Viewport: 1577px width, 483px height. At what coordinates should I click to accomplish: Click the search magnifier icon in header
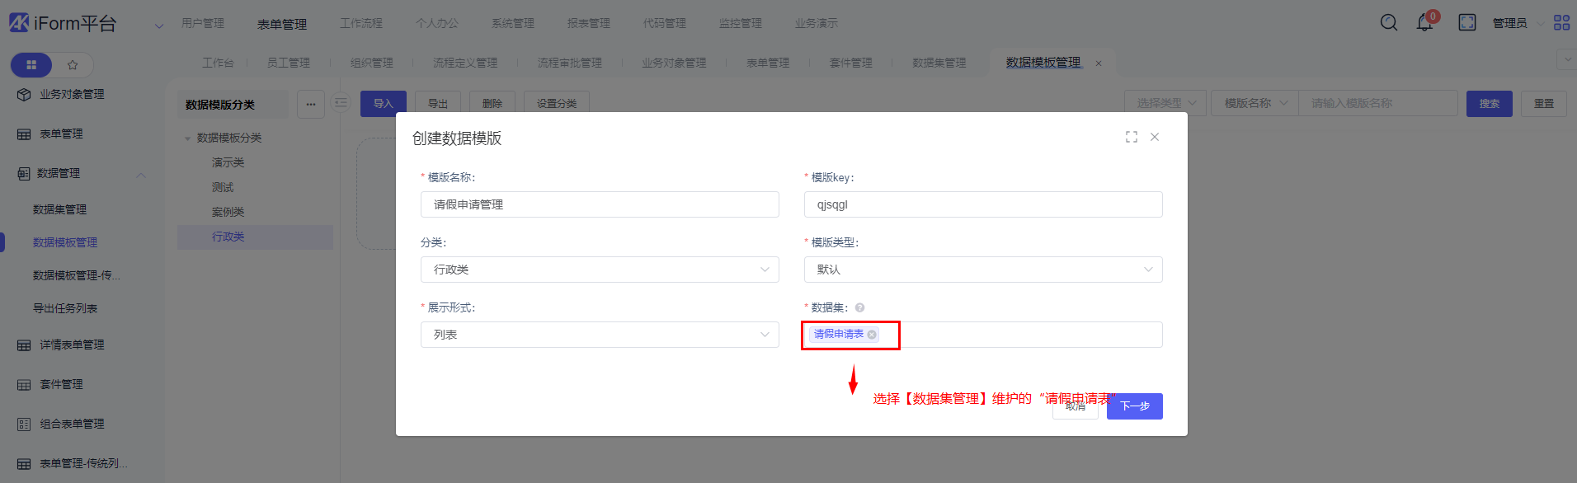pyautogui.click(x=1389, y=22)
